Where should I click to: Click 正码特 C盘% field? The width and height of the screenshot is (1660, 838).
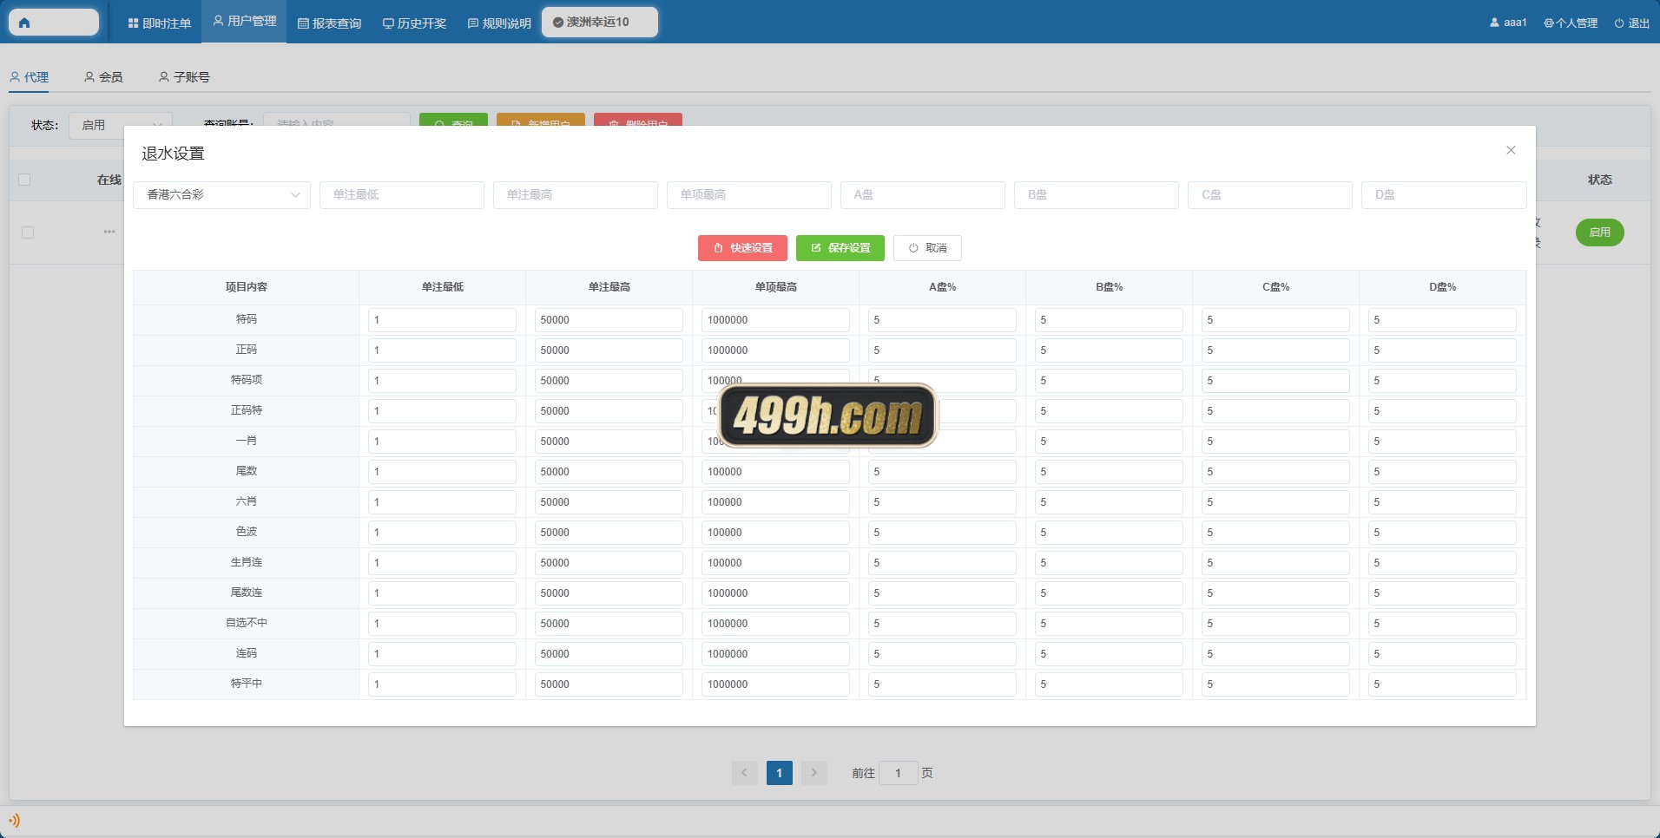pyautogui.click(x=1275, y=411)
